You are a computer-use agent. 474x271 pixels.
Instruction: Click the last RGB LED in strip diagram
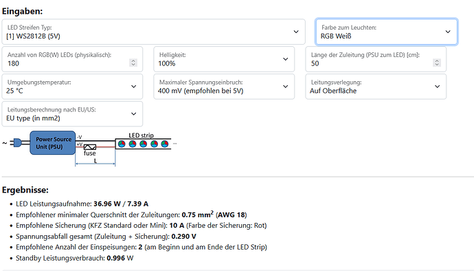[165, 144]
